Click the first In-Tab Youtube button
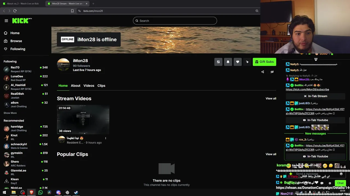The height and width of the screenshot is (196, 350). (x=316, y=120)
